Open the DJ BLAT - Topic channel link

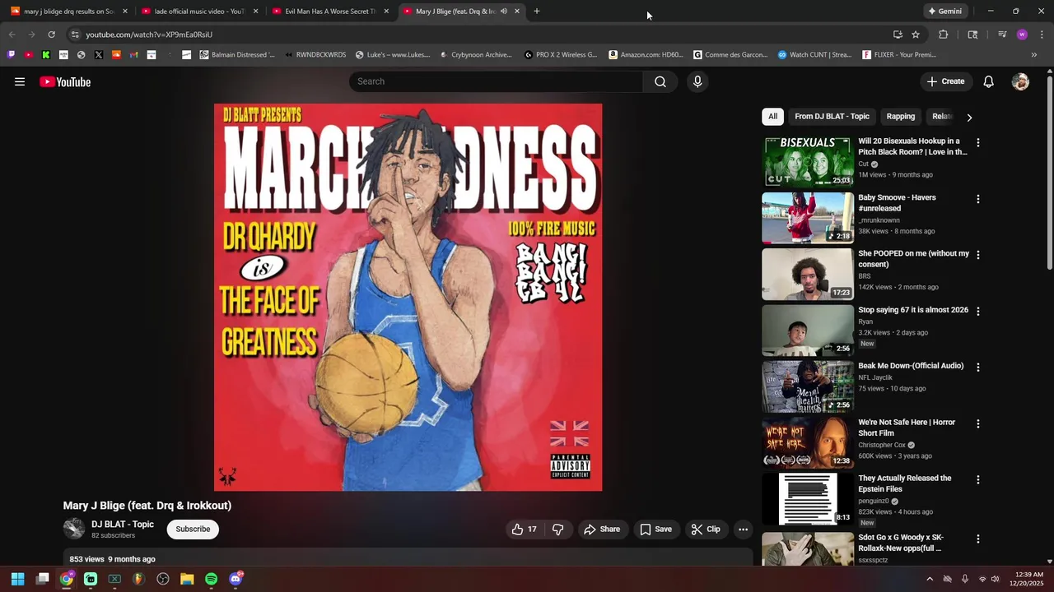click(123, 525)
